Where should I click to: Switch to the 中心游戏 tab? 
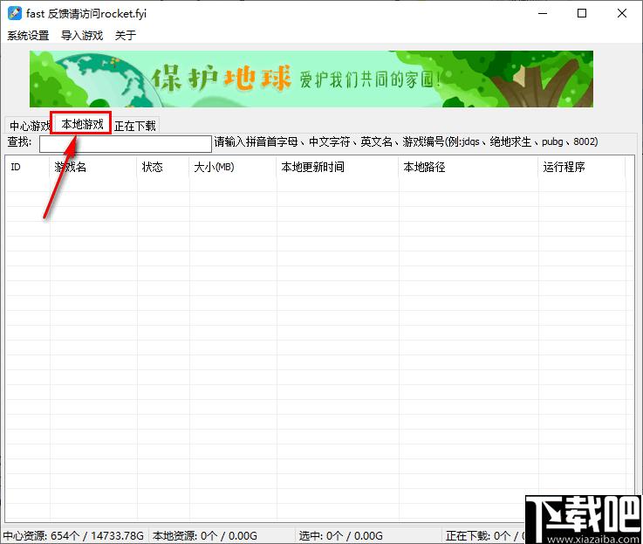29,126
